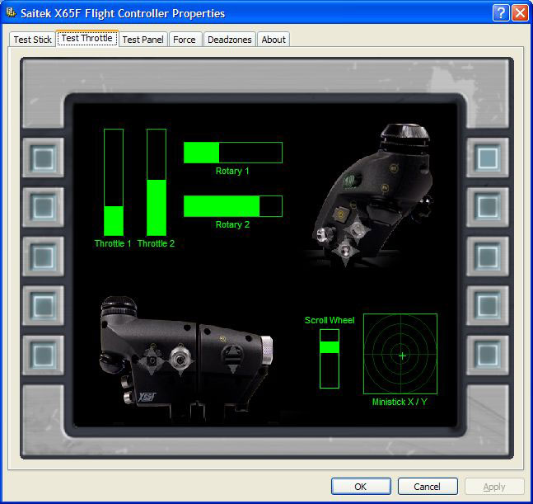The height and width of the screenshot is (504, 533).
Task: Click the Apply button
Action: 494,487
